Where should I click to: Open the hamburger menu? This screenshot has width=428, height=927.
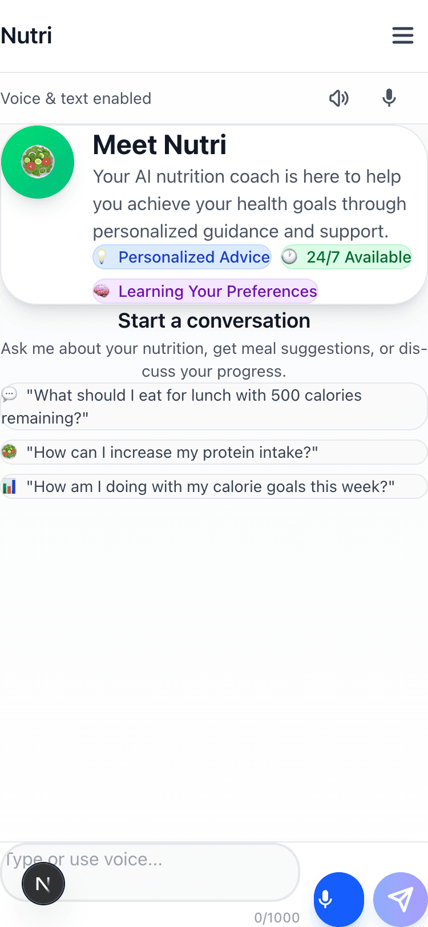click(x=403, y=35)
